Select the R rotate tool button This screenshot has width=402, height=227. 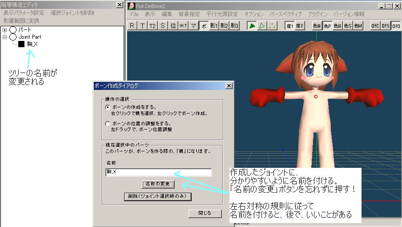pyautogui.click(x=132, y=26)
